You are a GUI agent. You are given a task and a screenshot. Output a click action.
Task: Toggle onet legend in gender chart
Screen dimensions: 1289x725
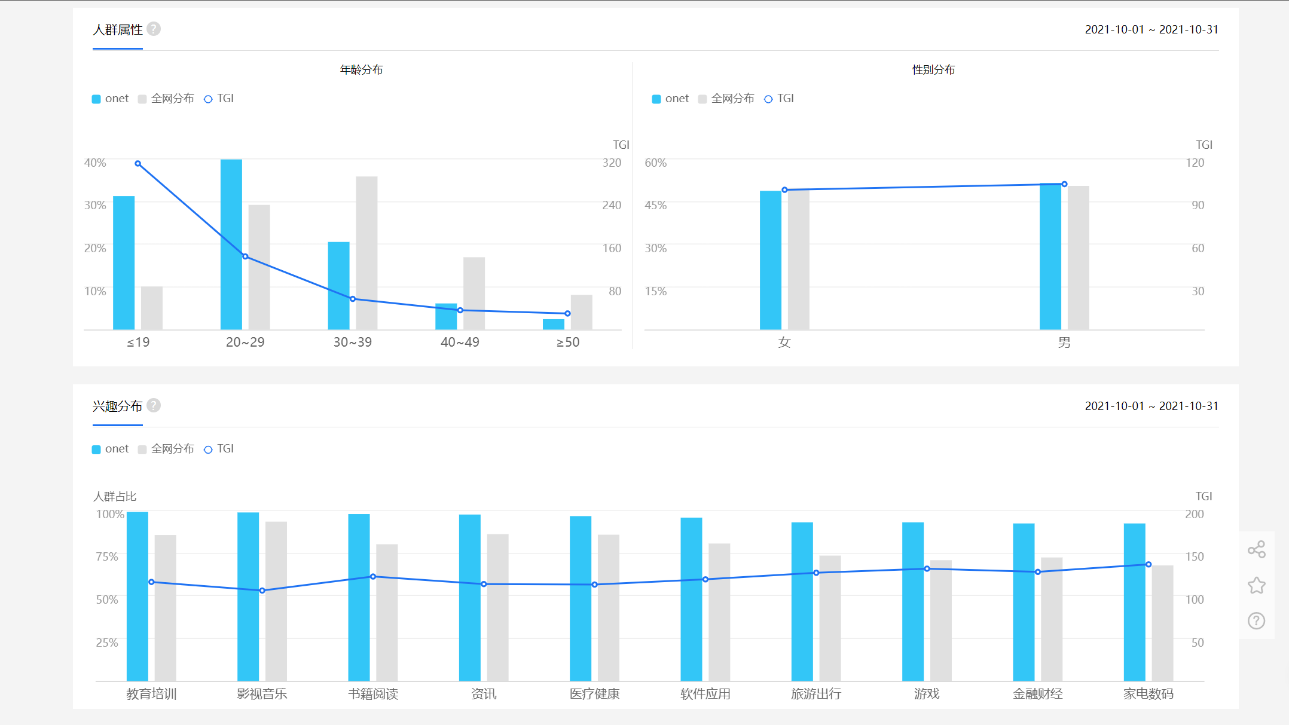670,99
